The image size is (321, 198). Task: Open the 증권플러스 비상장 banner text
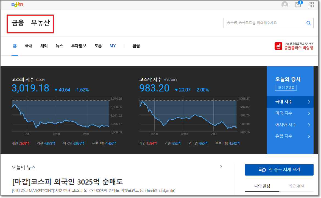click(x=299, y=46)
